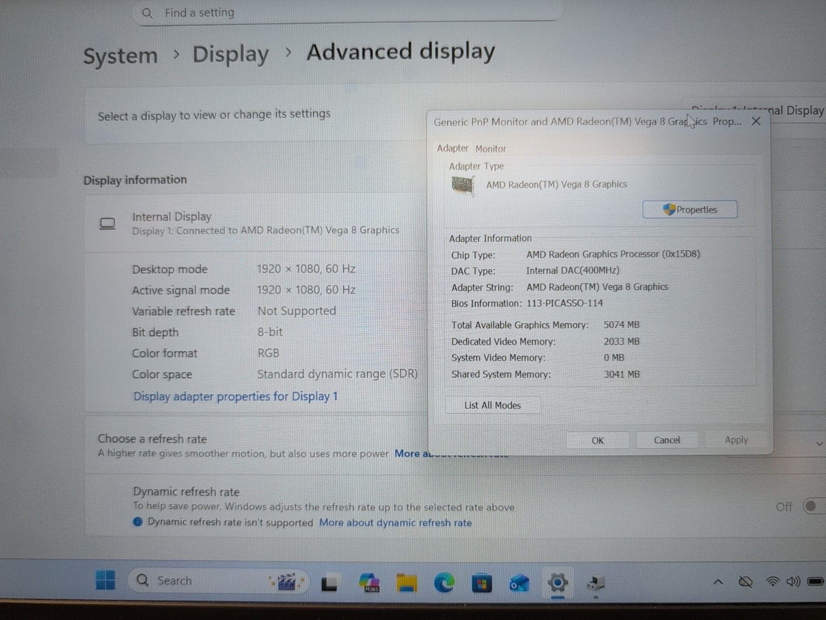Click the graphics adapter card icon
Viewport: 826px width, 620px height.
point(463,185)
